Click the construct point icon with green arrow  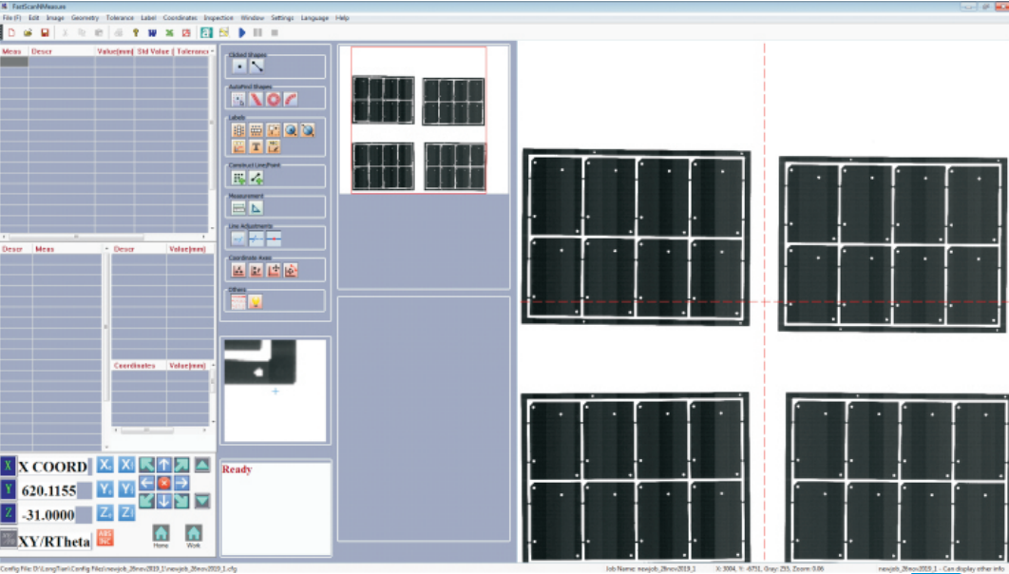tap(238, 178)
